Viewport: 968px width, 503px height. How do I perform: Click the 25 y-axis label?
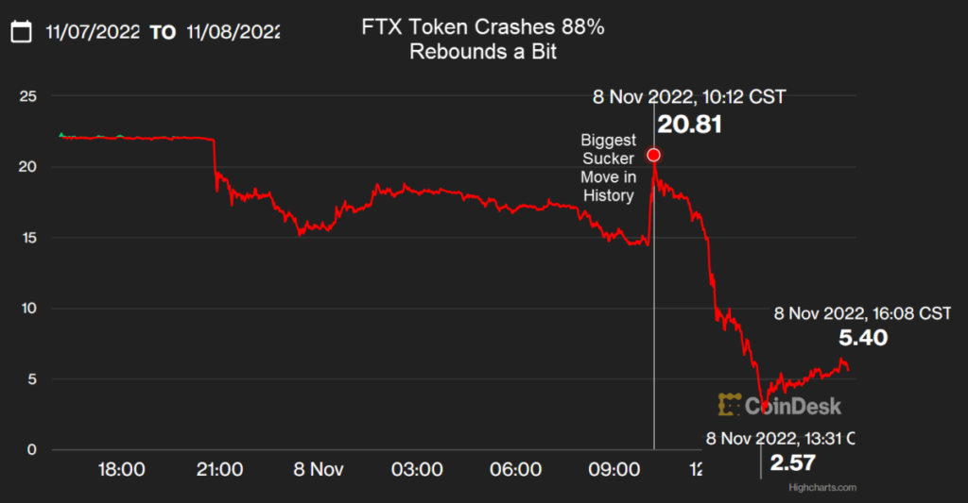(x=27, y=96)
